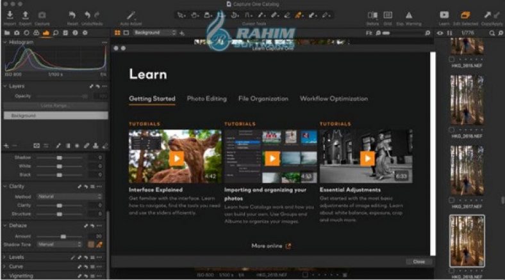
Task: Switch to multi-view grid viewer mode
Action: coord(117,33)
